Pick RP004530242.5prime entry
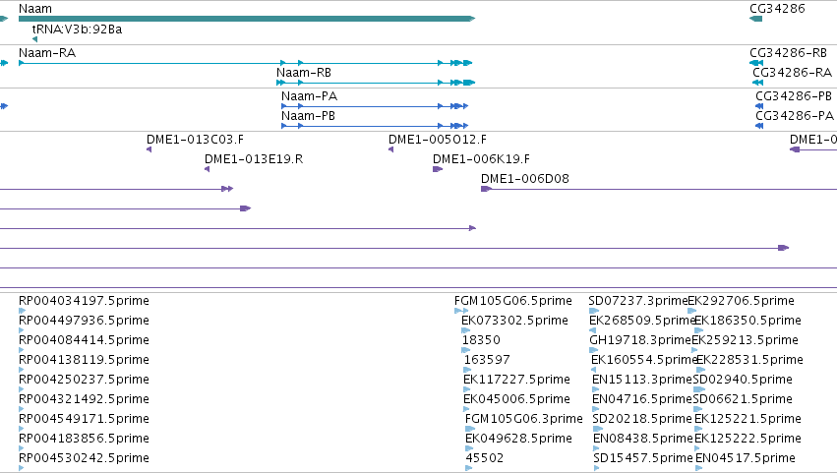The height and width of the screenshot is (473, 837). [x=84, y=458]
